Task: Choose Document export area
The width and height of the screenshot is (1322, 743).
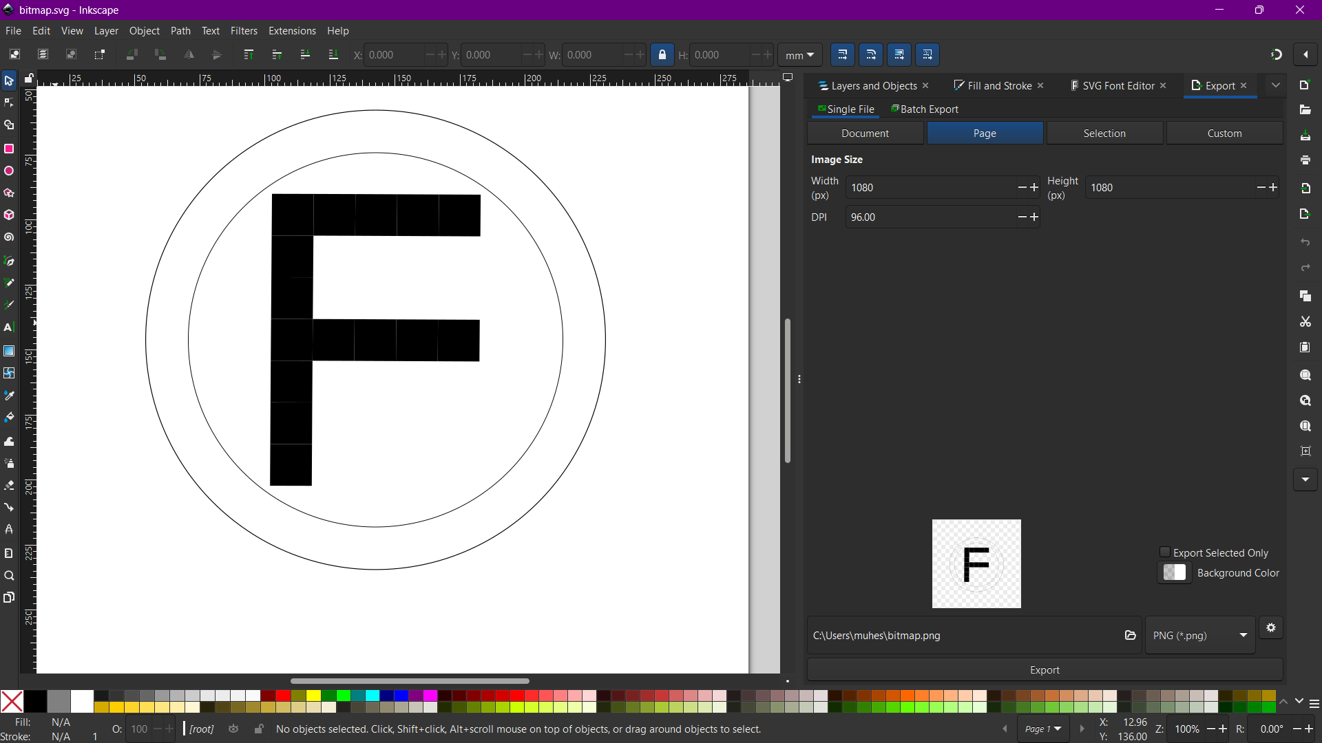Action: tap(865, 133)
